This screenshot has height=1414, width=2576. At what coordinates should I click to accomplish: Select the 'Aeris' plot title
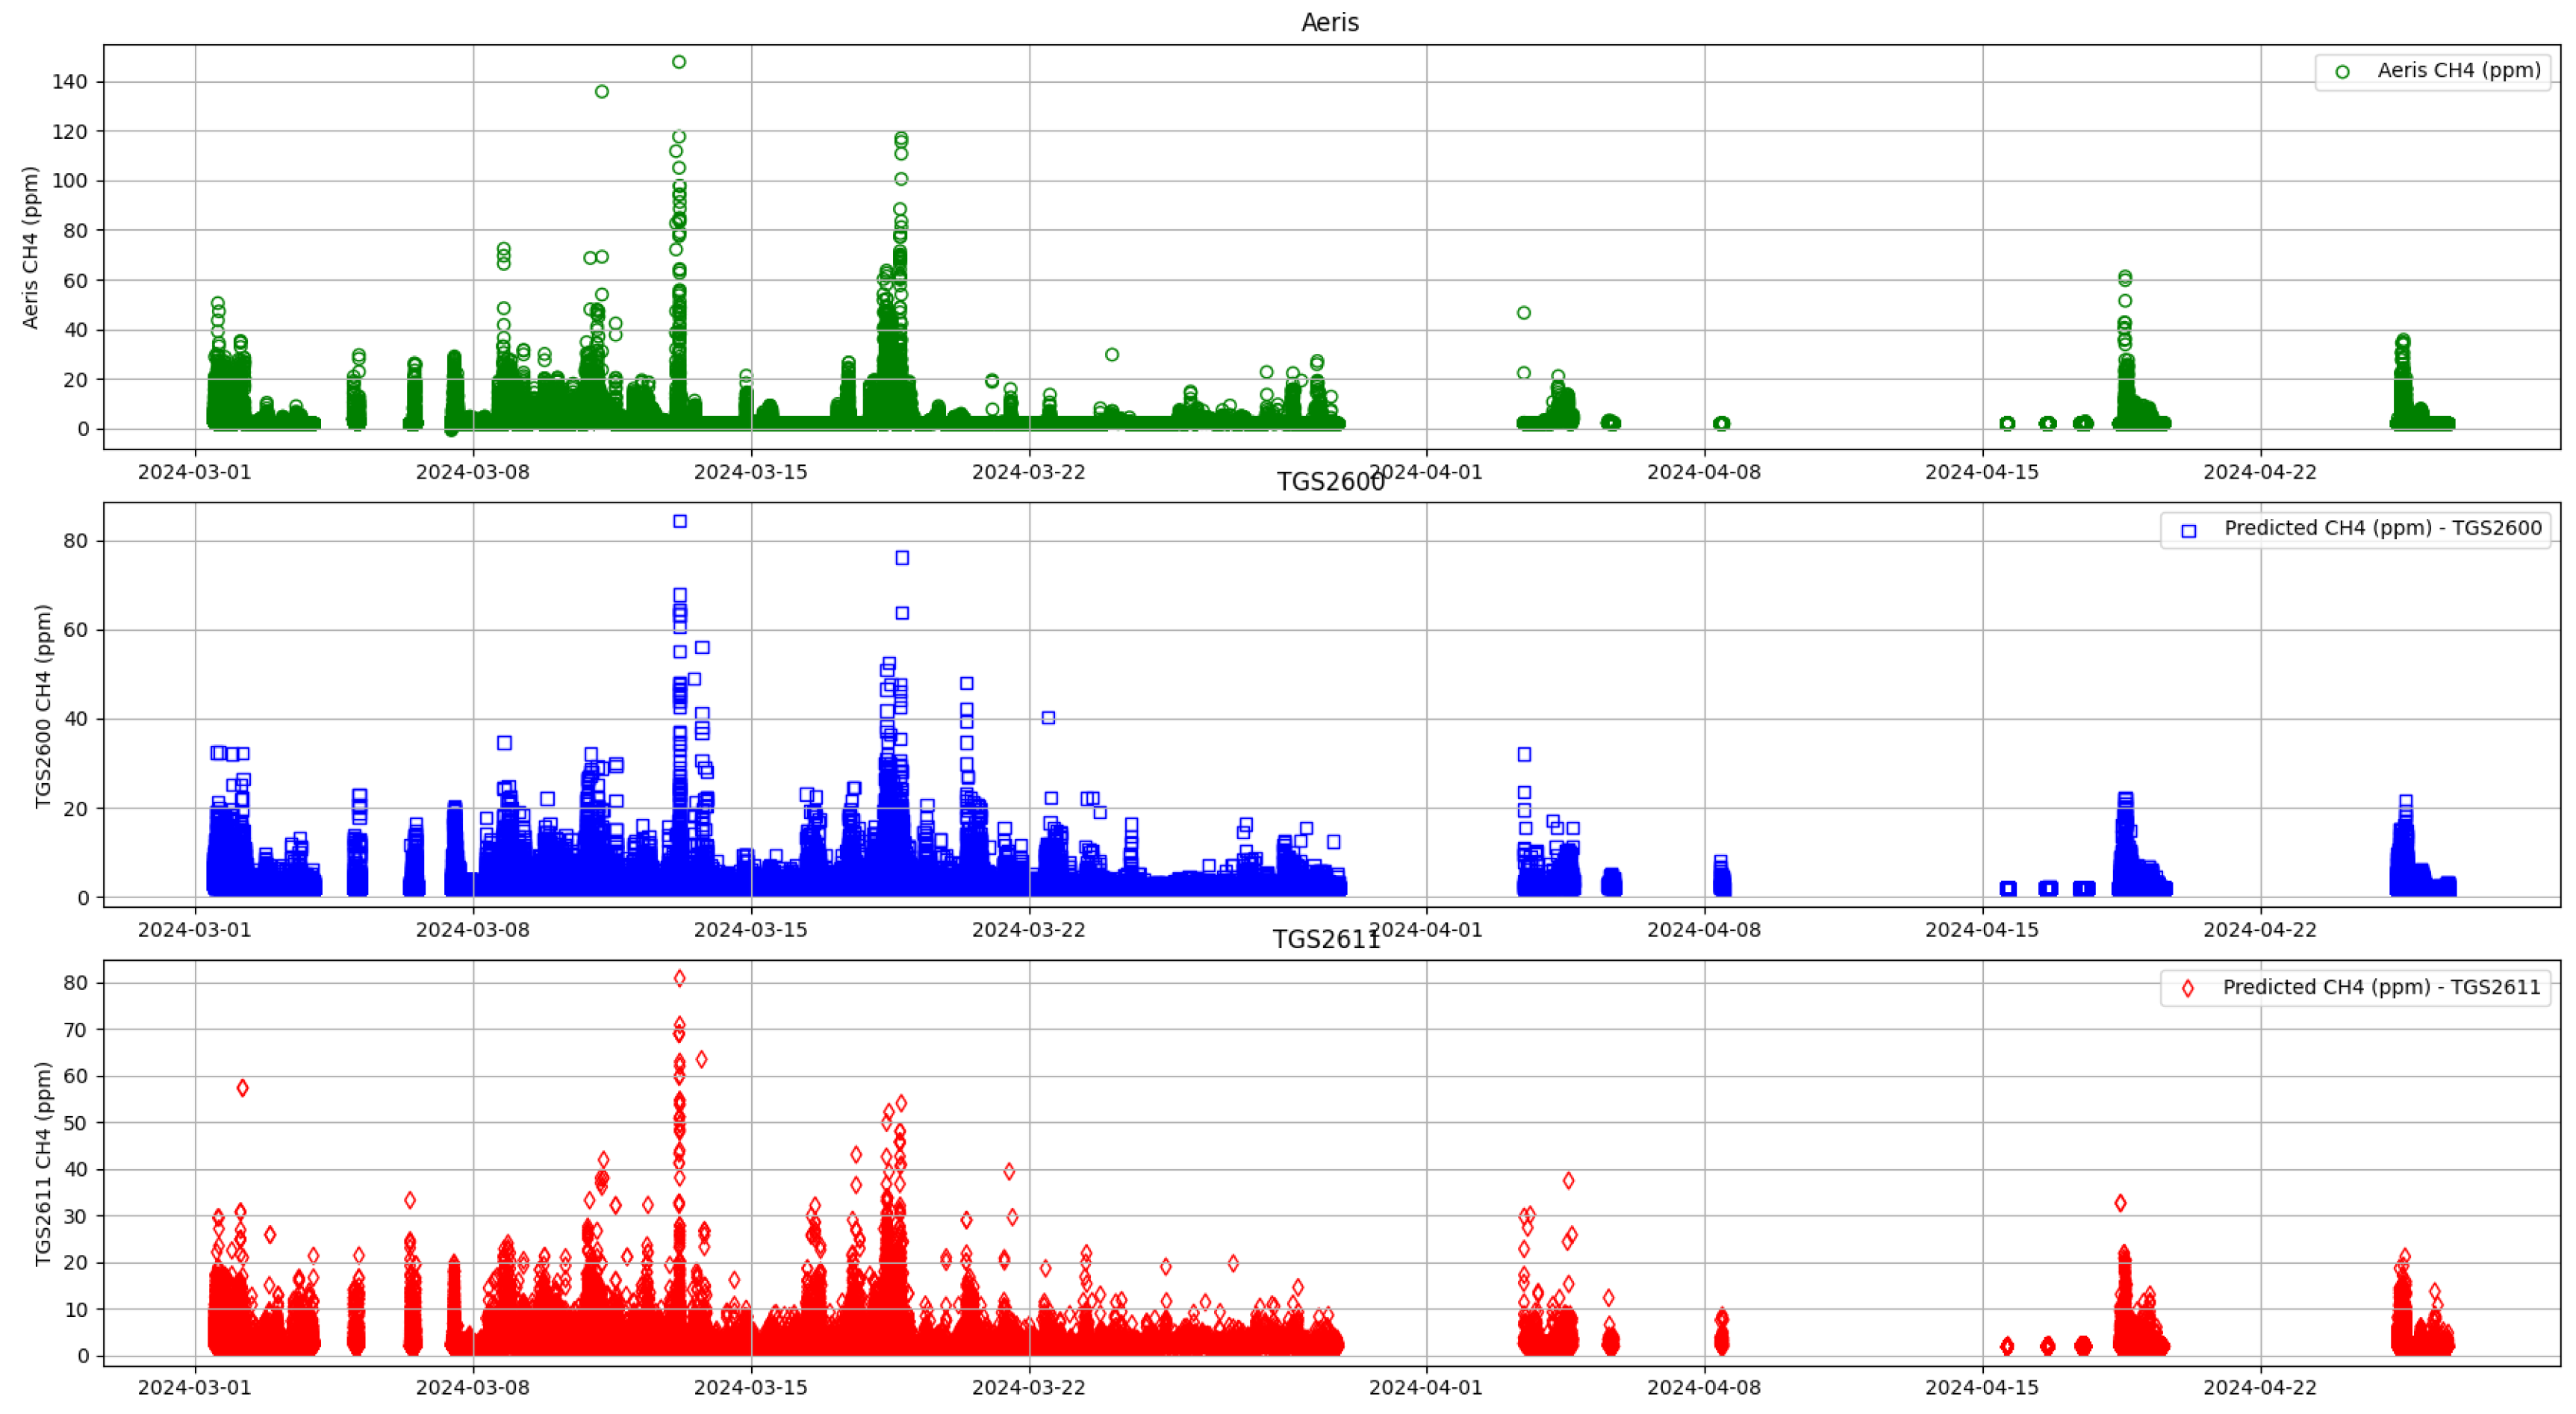[x=1330, y=22]
